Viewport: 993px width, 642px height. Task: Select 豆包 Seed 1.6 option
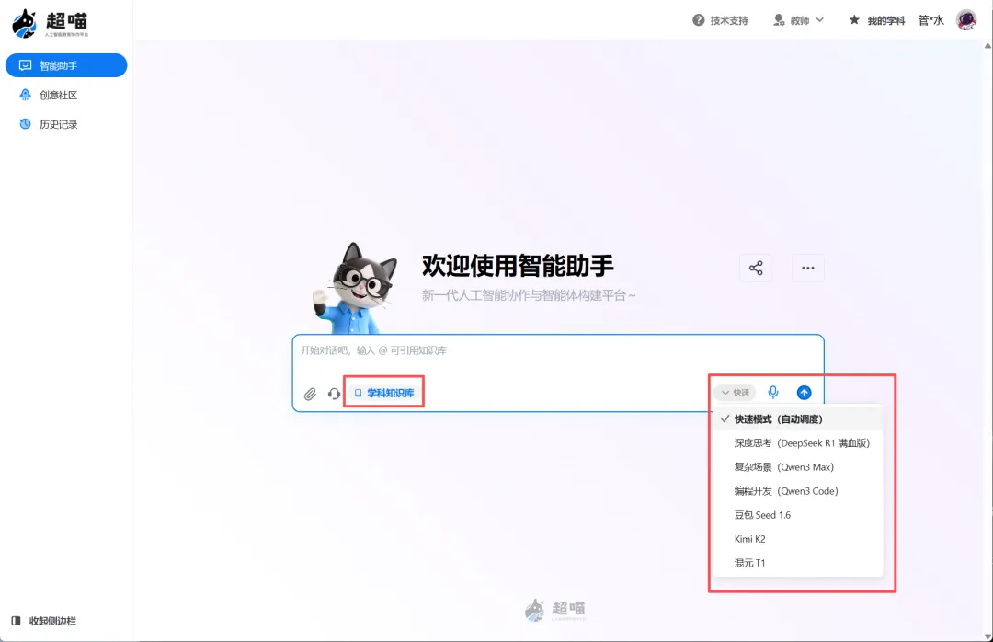tap(798, 515)
